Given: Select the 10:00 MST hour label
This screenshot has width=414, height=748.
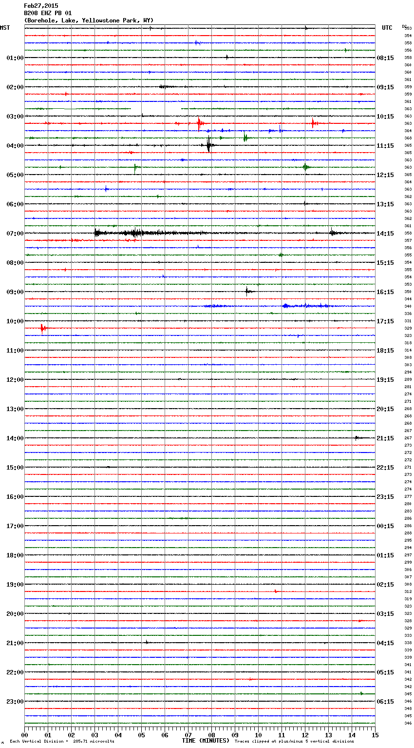Looking at the screenshot, I should click(x=15, y=321).
